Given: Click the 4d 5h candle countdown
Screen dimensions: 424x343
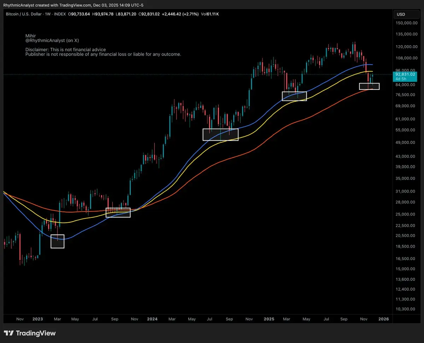Looking at the screenshot, I should click(402, 79).
